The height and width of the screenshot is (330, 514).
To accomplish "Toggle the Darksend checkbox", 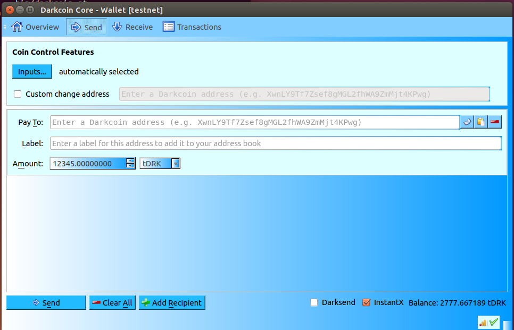I will (314, 302).
